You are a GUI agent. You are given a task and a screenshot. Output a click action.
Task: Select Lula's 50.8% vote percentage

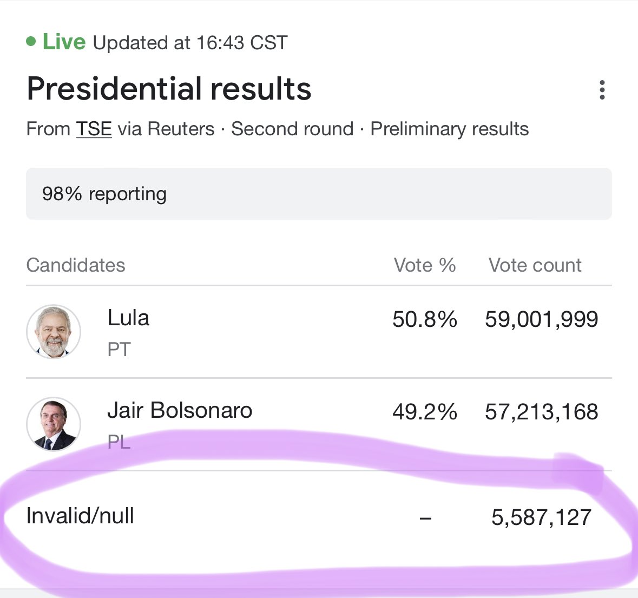point(425,319)
